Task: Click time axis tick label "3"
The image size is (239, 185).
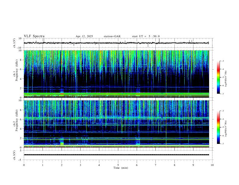Action: (80, 165)
